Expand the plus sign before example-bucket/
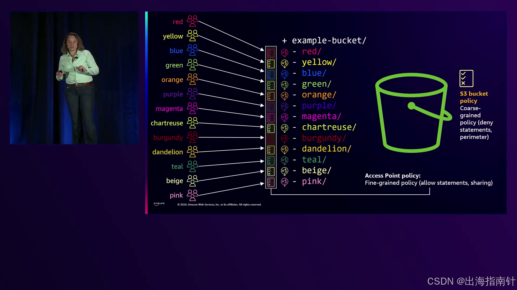Viewport: 517px width, 290px height. coord(284,41)
